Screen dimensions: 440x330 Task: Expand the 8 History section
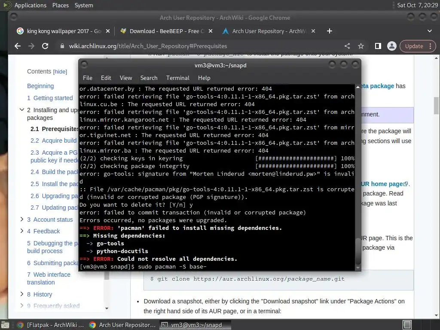click(x=22, y=294)
